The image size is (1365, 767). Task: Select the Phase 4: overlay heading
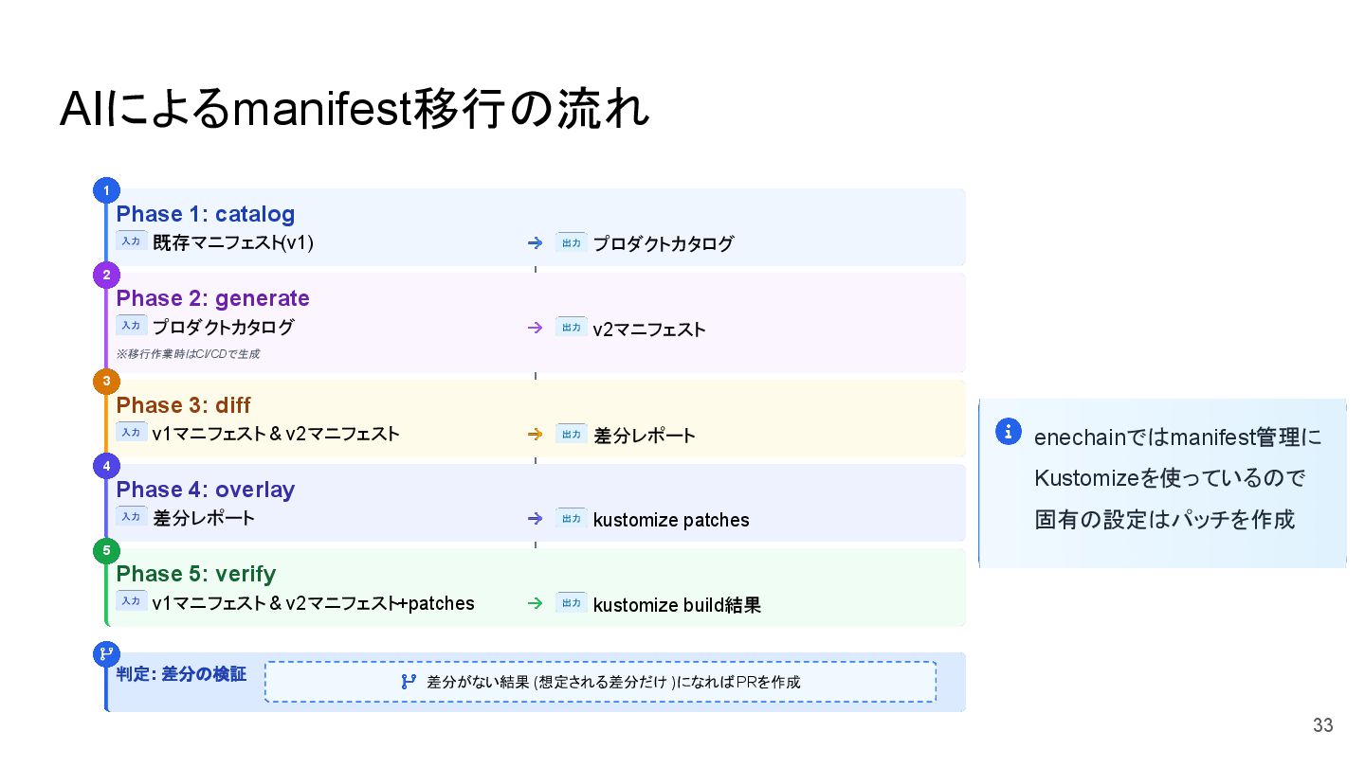[x=206, y=490]
